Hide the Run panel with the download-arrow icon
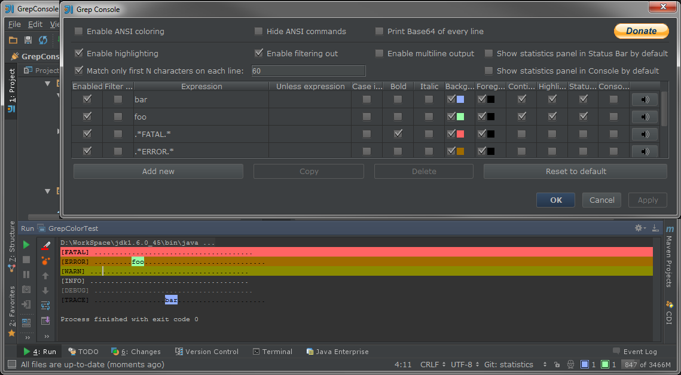Viewport: 681px width, 375px height. coord(655,228)
